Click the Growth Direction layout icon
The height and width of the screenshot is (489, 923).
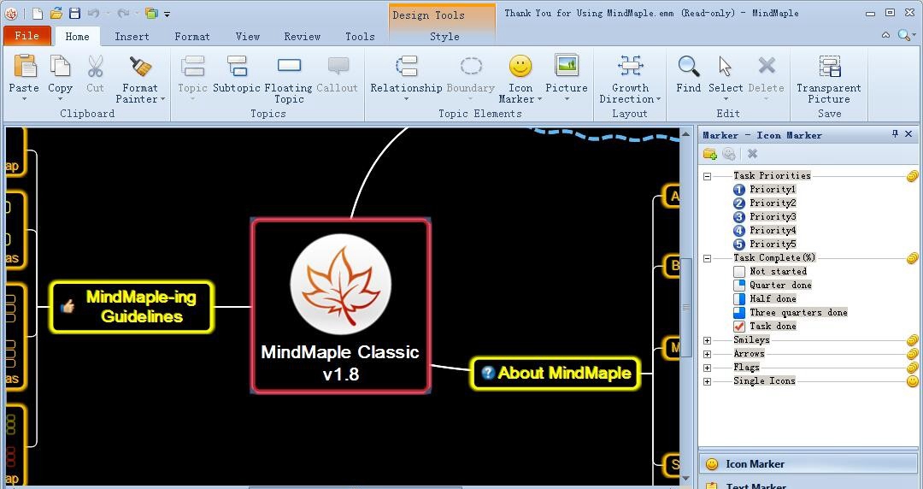click(x=630, y=65)
